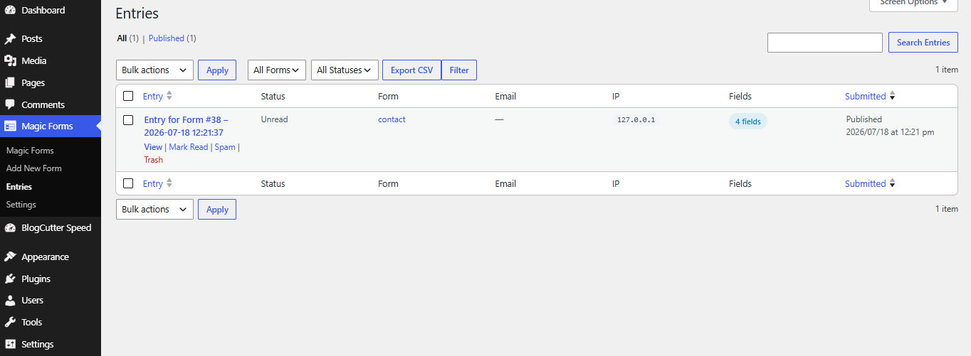Click the bottom Apply button
This screenshot has width=971, height=356.
tap(217, 209)
